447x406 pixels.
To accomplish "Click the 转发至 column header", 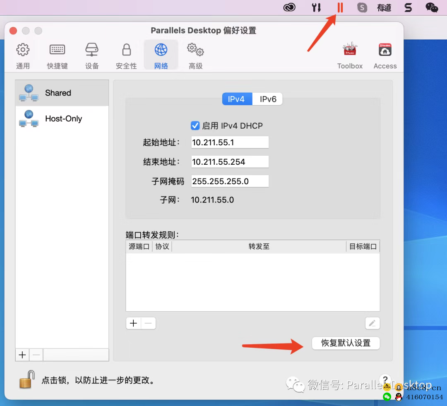I will tap(259, 246).
